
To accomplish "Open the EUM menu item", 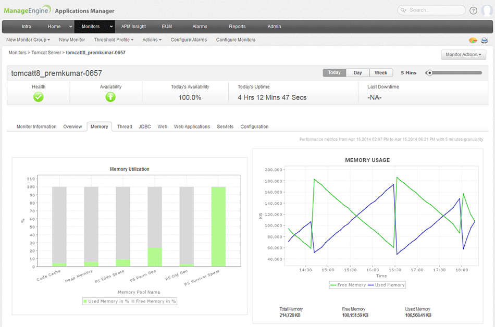I will tap(167, 27).
